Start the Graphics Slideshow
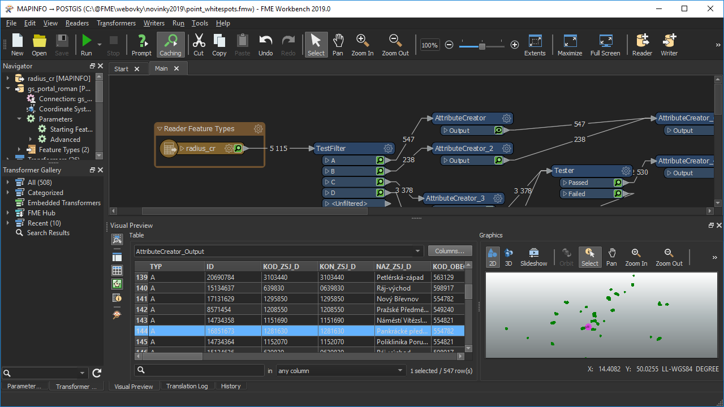The width and height of the screenshot is (724, 407). (534, 257)
